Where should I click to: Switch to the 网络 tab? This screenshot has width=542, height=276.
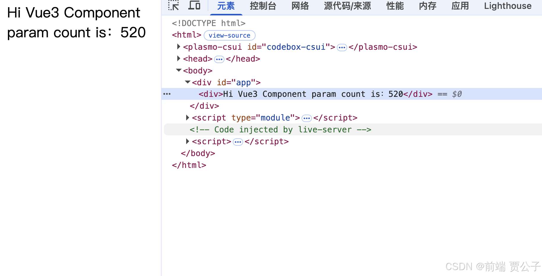pyautogui.click(x=300, y=6)
